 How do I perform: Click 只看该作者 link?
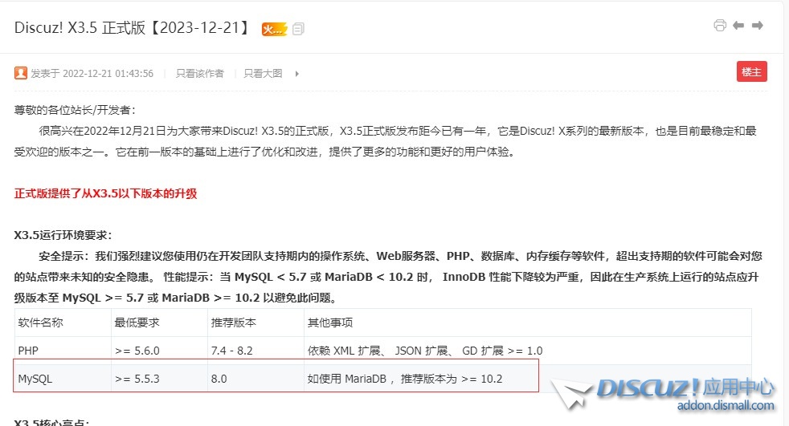click(200, 73)
